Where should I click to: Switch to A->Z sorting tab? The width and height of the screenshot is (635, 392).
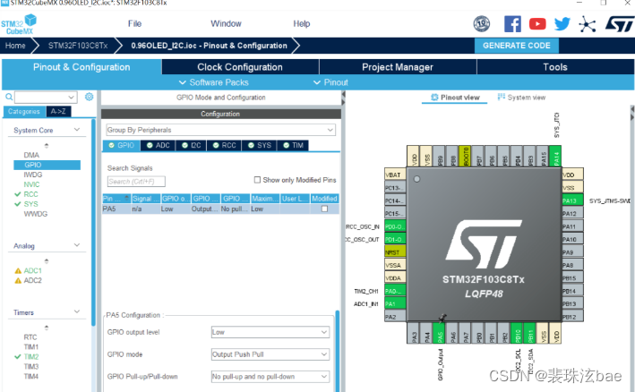58,111
